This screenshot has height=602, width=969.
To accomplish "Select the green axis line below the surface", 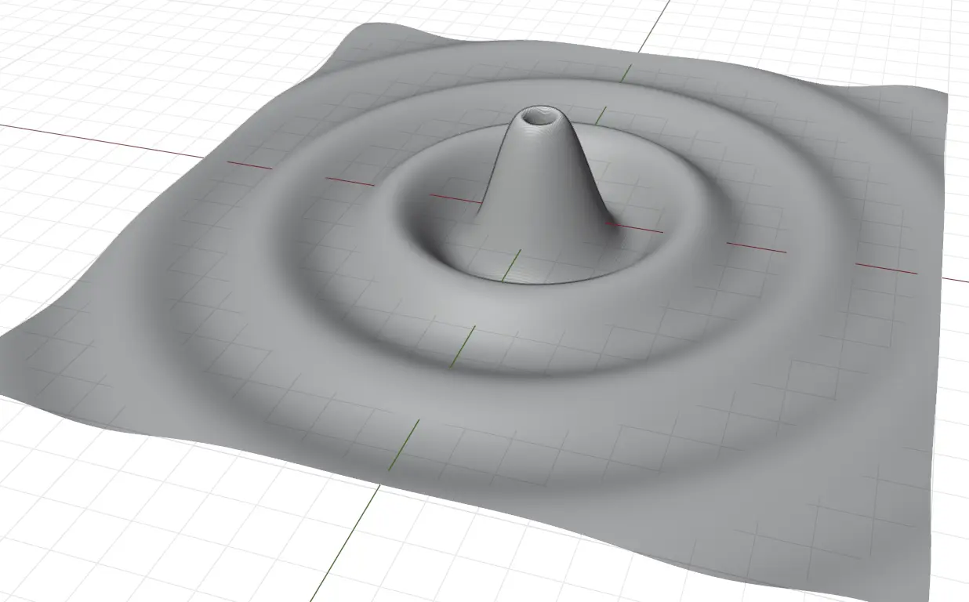I will tap(345, 542).
